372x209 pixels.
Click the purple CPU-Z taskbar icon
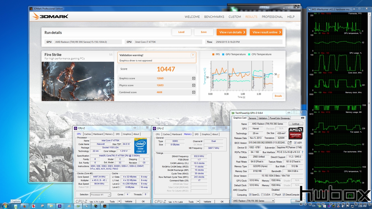point(60,206)
